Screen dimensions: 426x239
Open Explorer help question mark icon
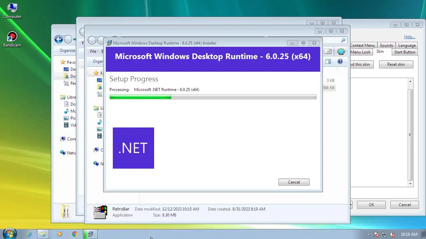click(340, 61)
